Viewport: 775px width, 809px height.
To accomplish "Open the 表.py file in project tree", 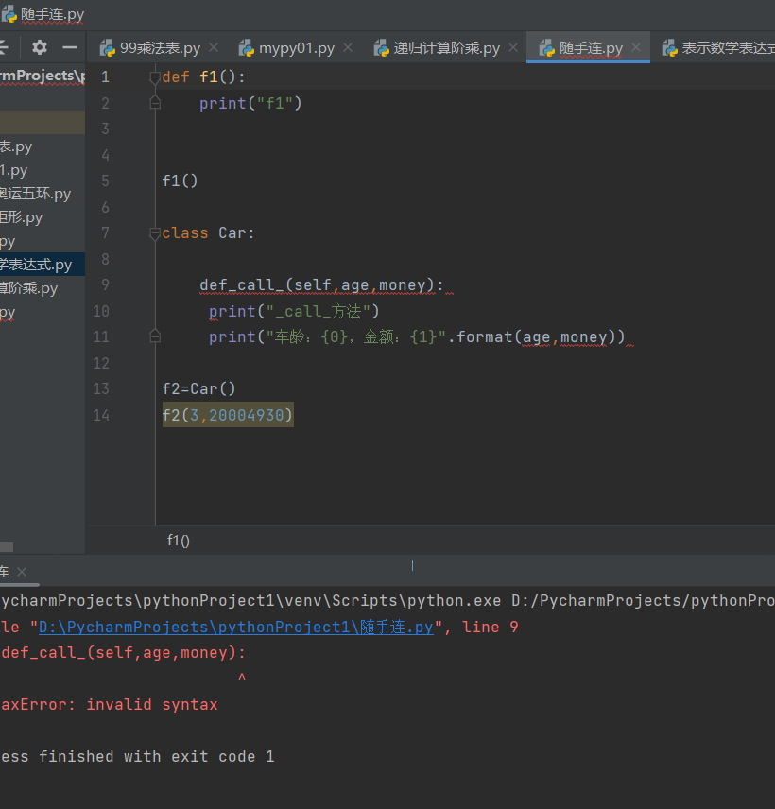I will pyautogui.click(x=16, y=147).
